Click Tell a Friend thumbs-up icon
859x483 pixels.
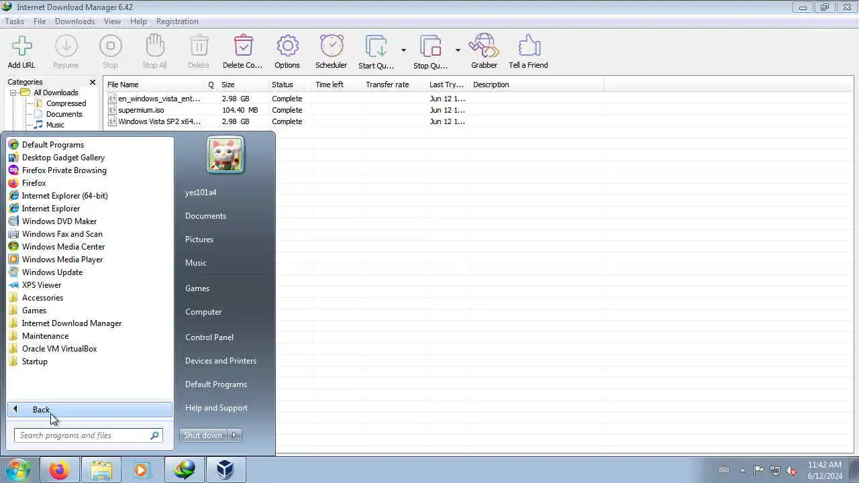click(x=529, y=46)
